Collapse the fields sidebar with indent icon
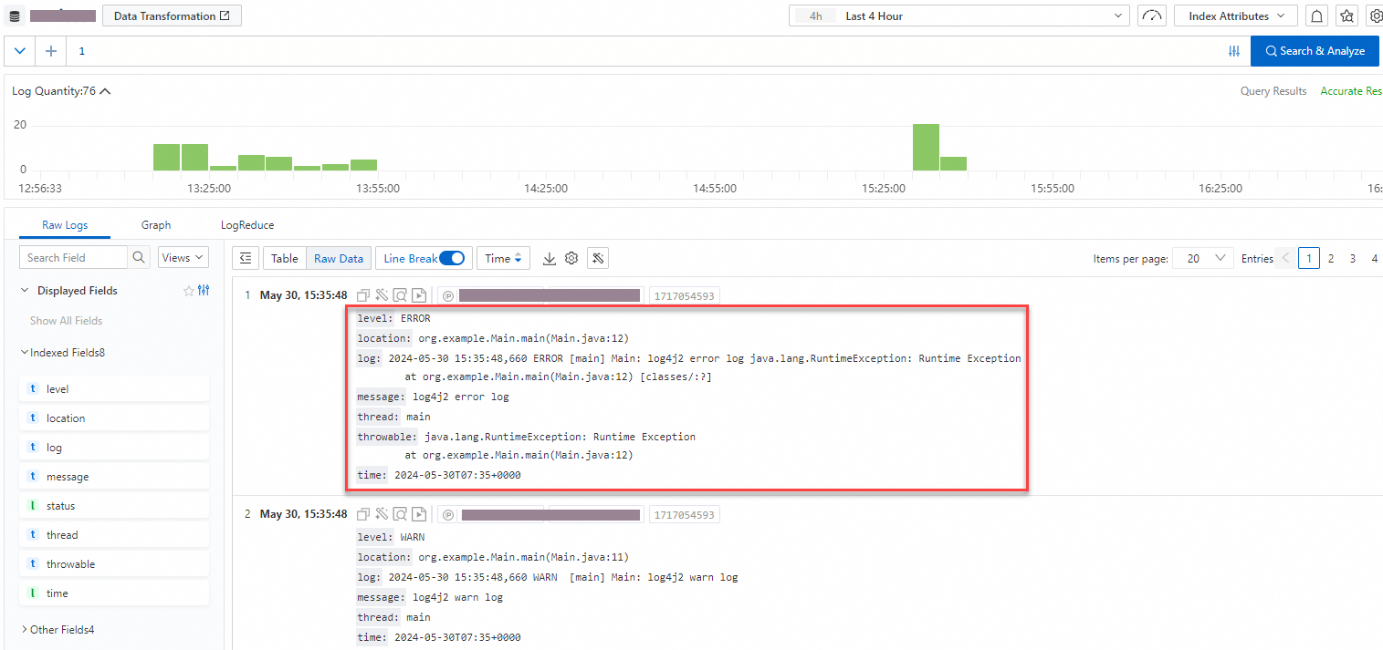 tap(246, 259)
